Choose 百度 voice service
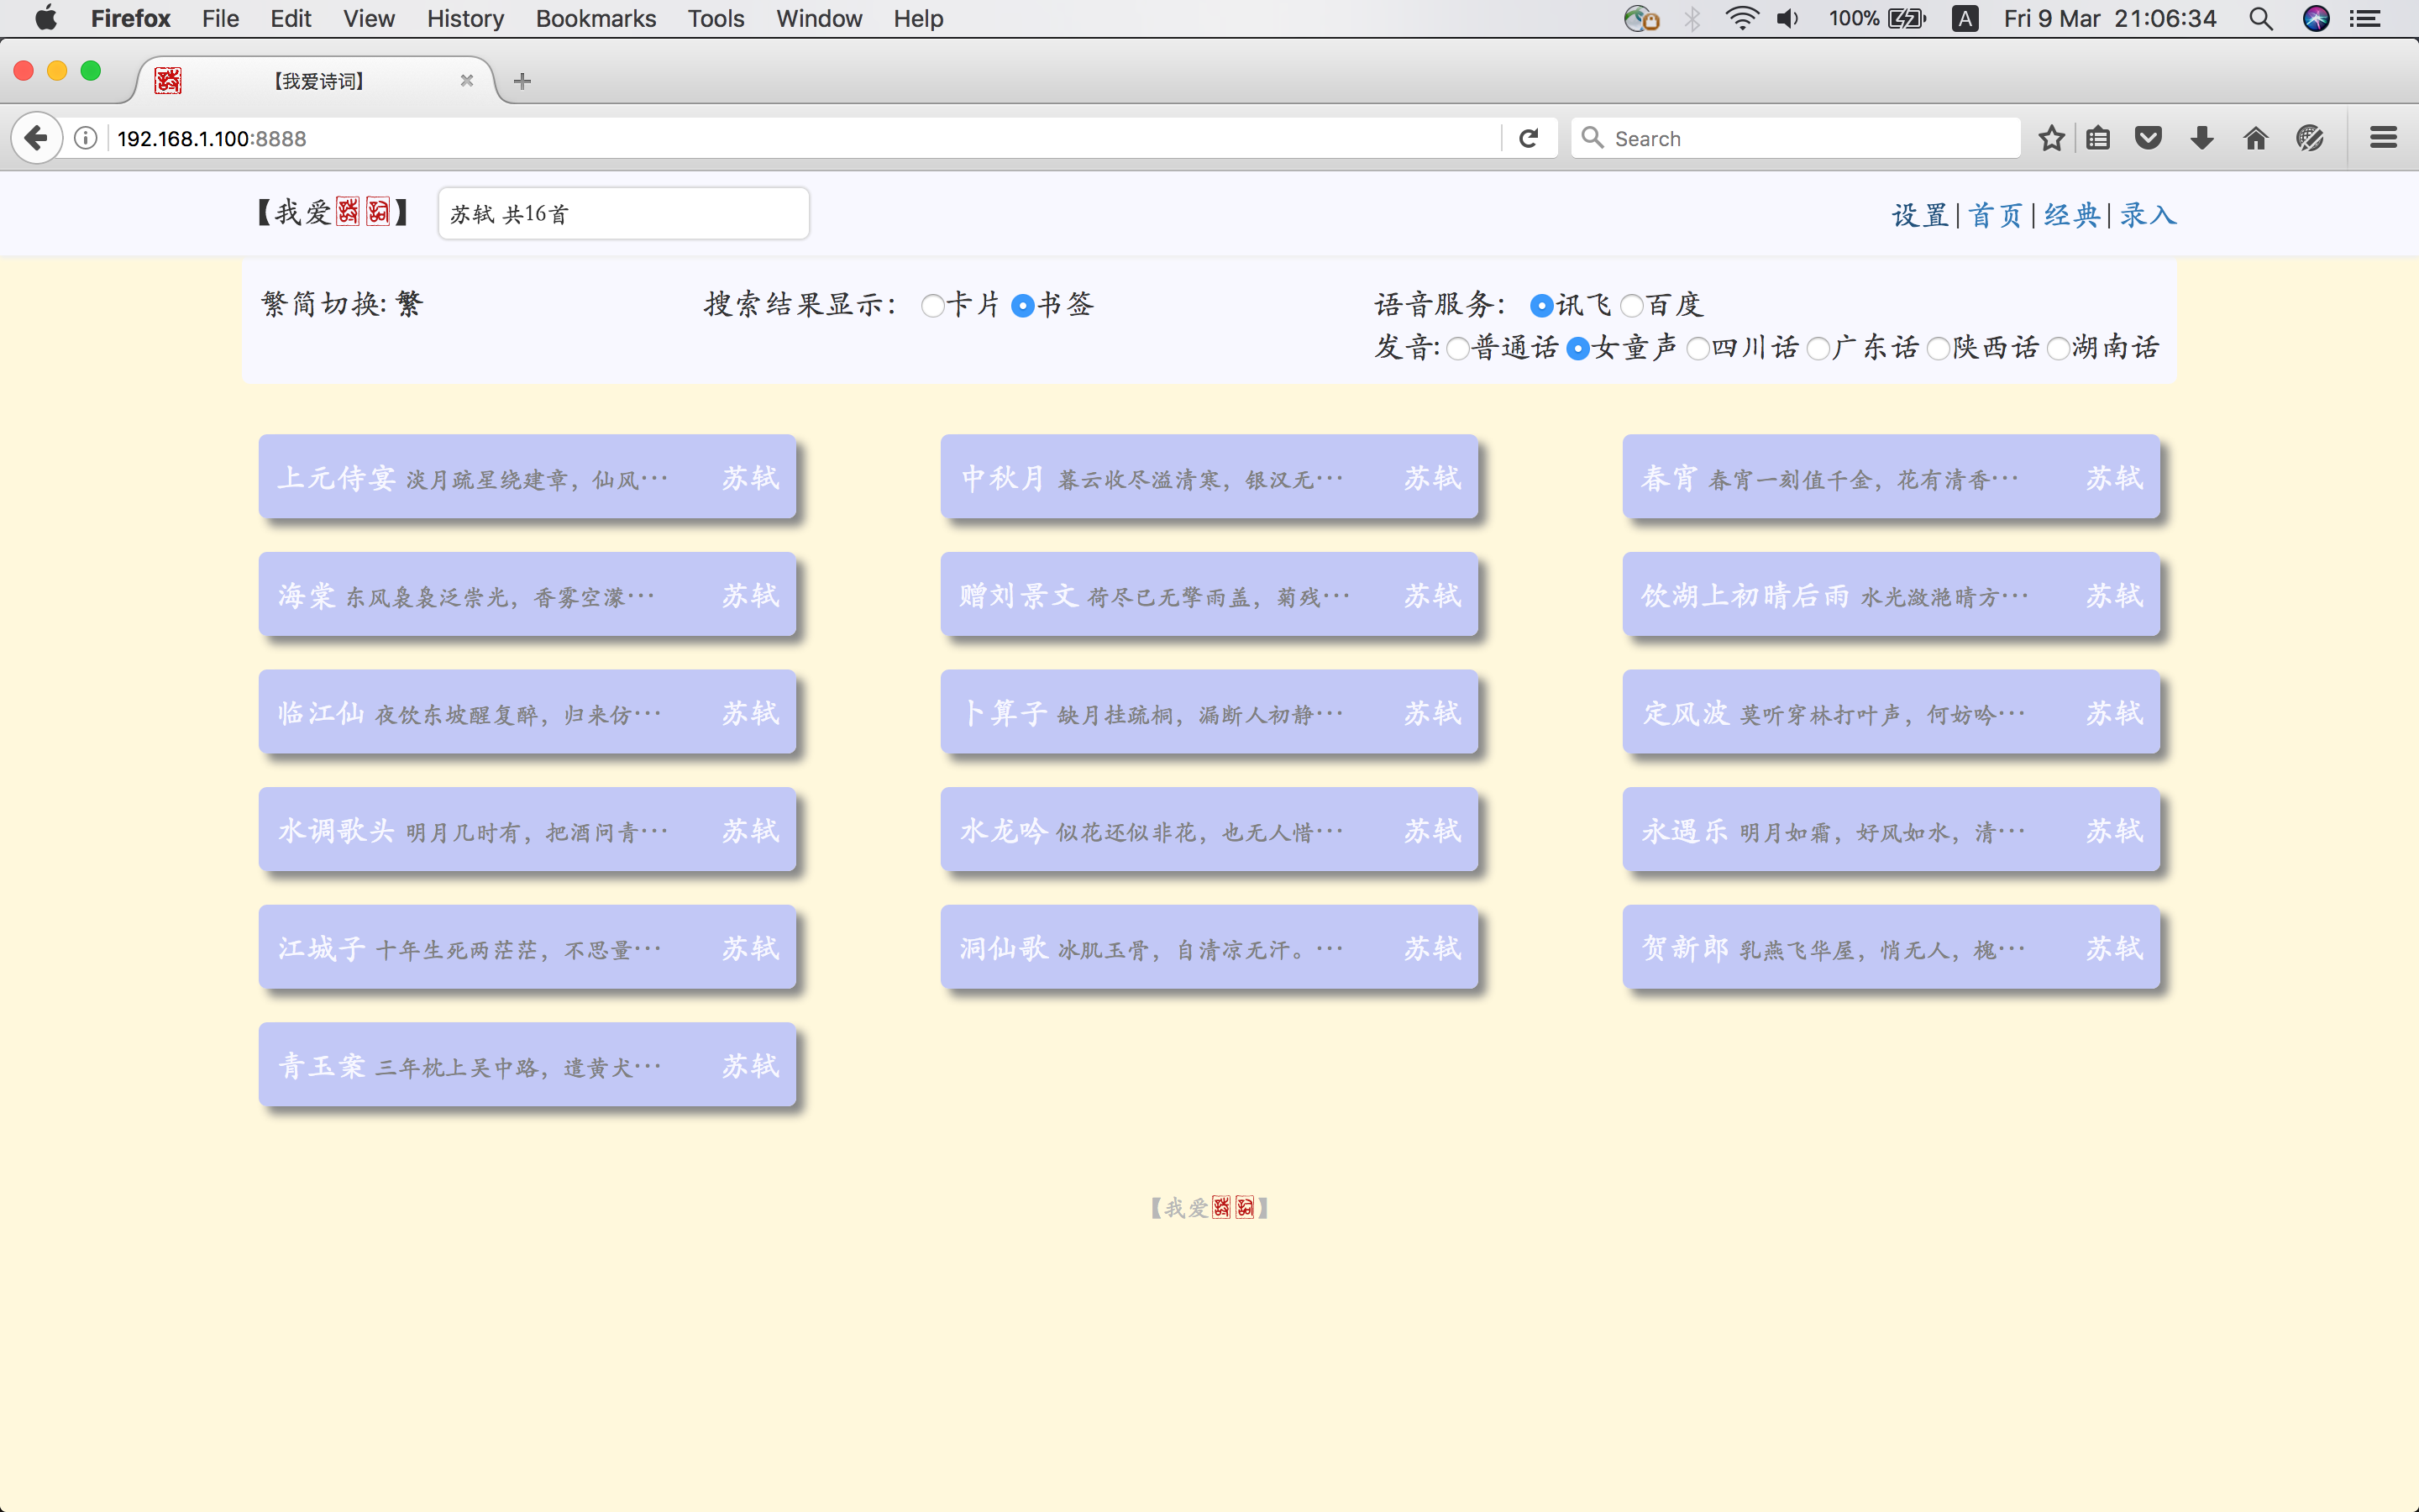Viewport: 2419px width, 1512px height. click(1632, 305)
